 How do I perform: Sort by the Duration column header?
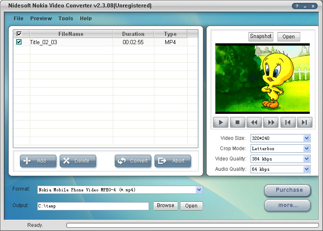click(x=133, y=34)
